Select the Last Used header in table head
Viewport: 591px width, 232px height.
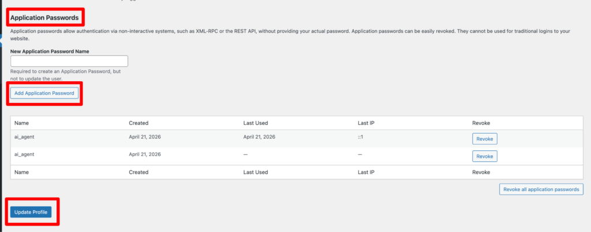[x=256, y=123]
